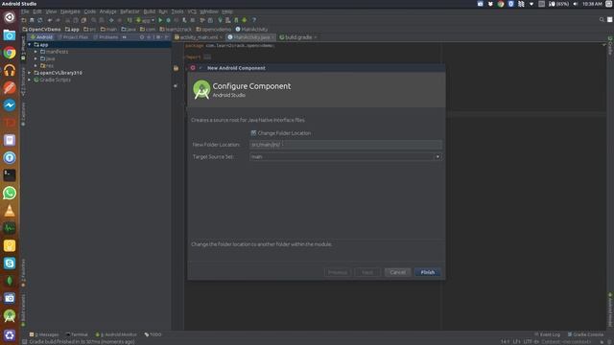The image size is (614, 345).
Task: Open Skype from the dock
Action: point(10,264)
